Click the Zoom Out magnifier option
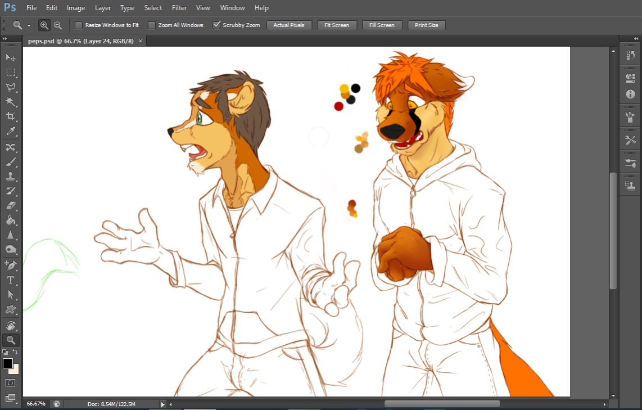Screen dimensions: 642x410 point(58,25)
